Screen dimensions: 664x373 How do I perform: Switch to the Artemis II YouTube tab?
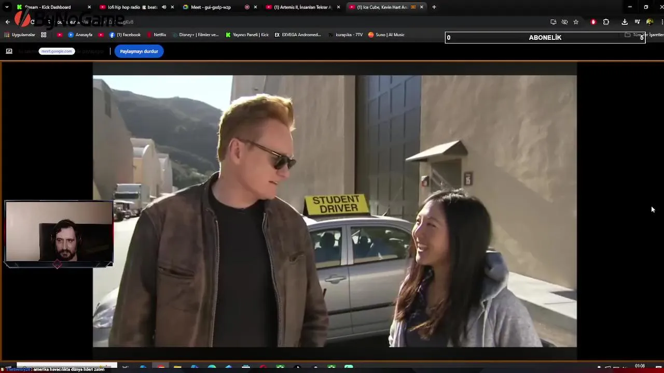pyautogui.click(x=303, y=7)
